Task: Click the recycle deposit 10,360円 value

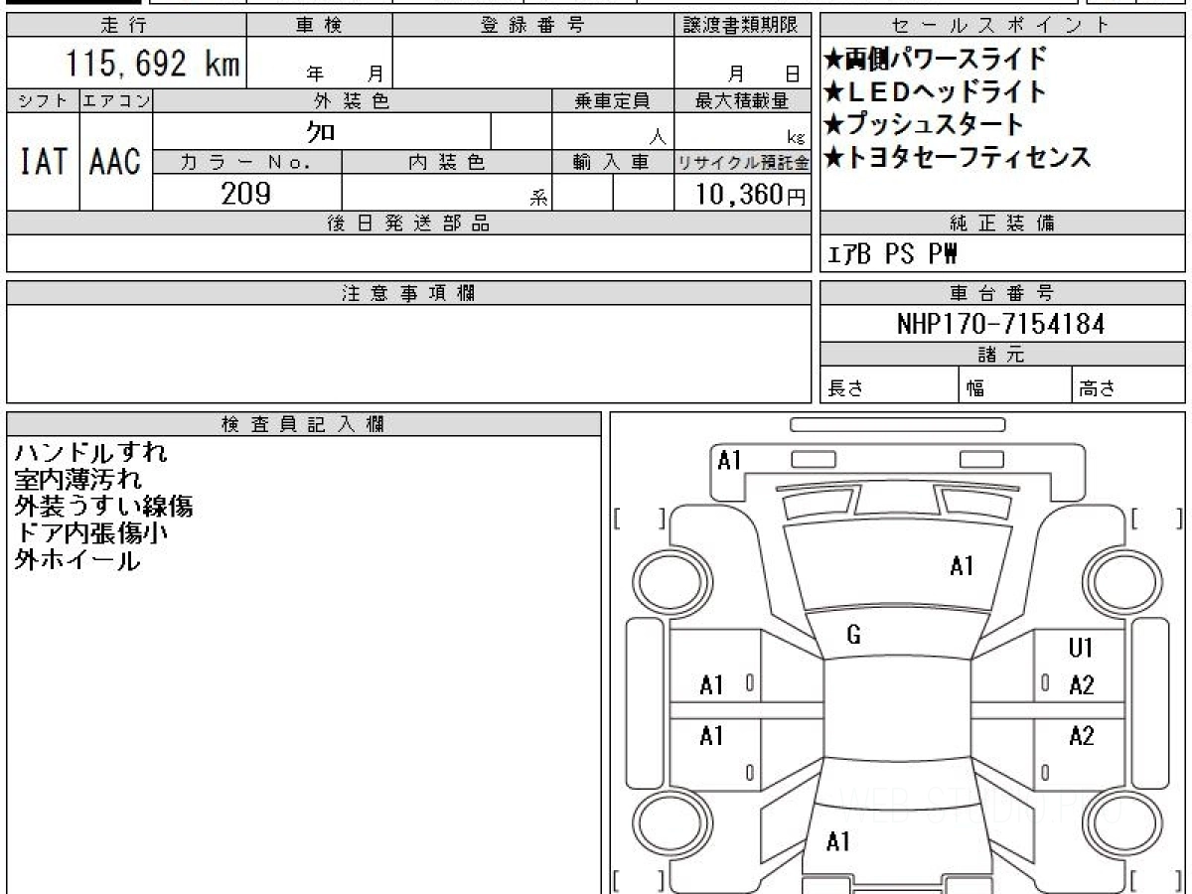Action: point(741,195)
